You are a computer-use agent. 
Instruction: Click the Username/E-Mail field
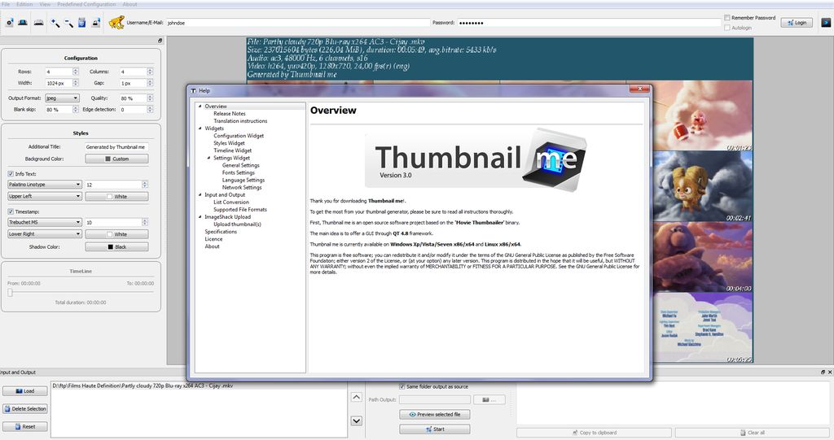coord(298,23)
